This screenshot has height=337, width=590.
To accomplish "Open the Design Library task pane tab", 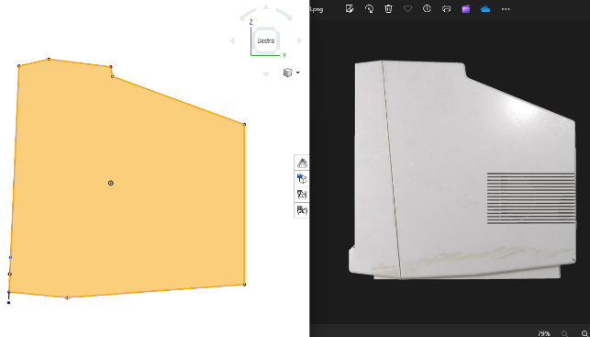I will [302, 178].
